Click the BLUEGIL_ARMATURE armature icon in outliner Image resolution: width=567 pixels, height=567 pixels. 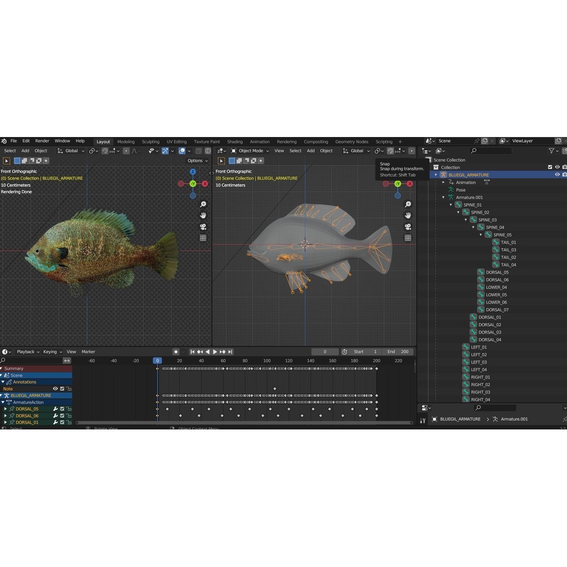tap(443, 175)
